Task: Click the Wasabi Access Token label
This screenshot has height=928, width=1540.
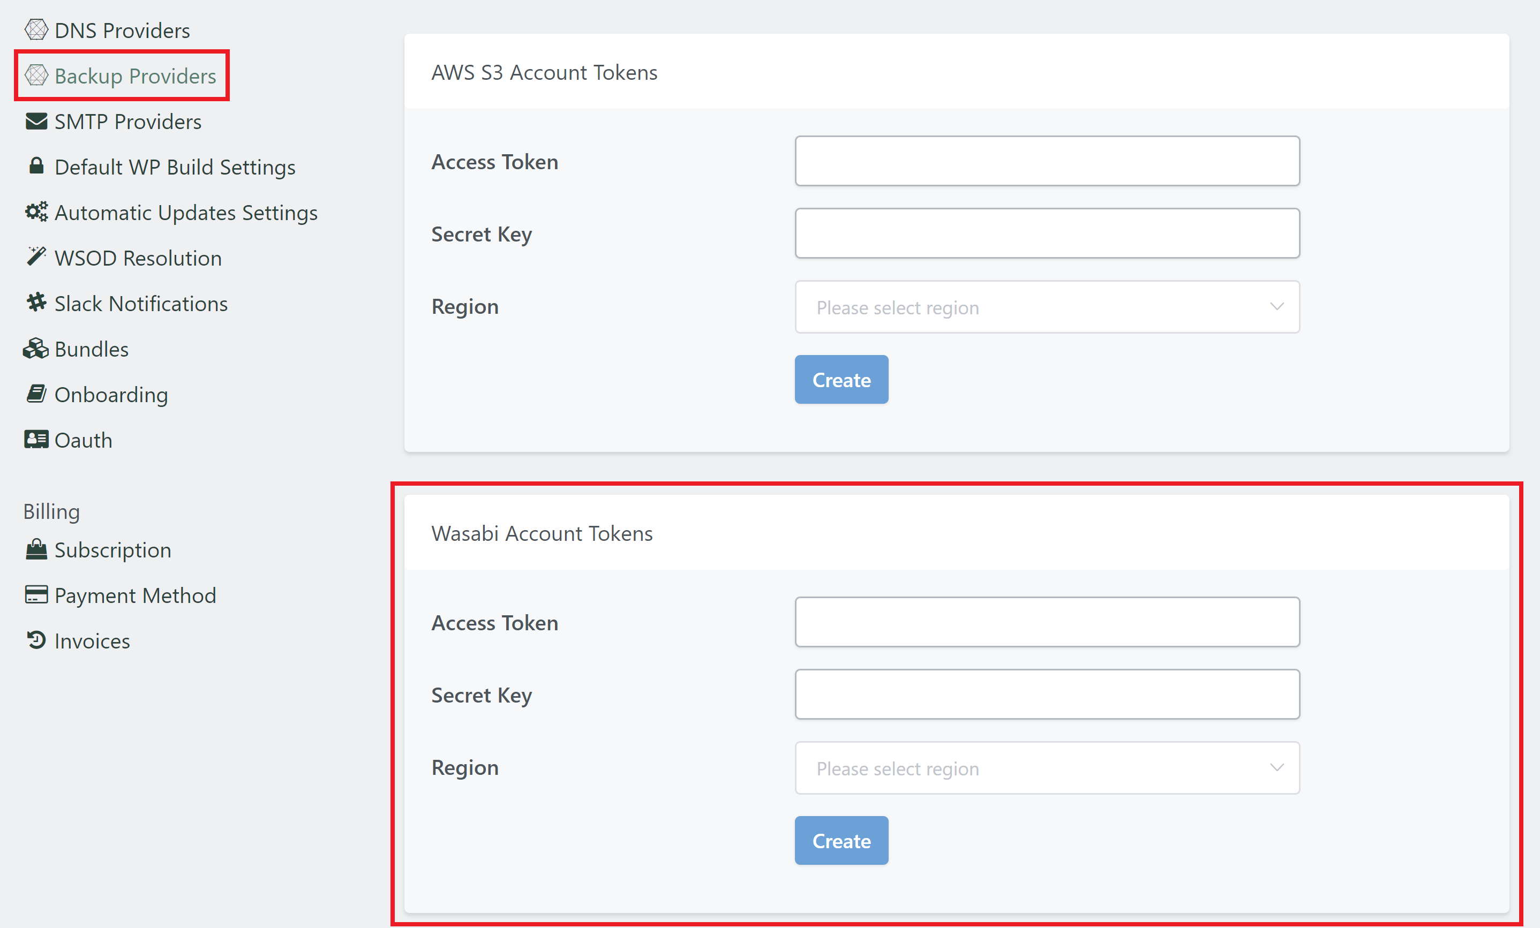Action: coord(494,623)
